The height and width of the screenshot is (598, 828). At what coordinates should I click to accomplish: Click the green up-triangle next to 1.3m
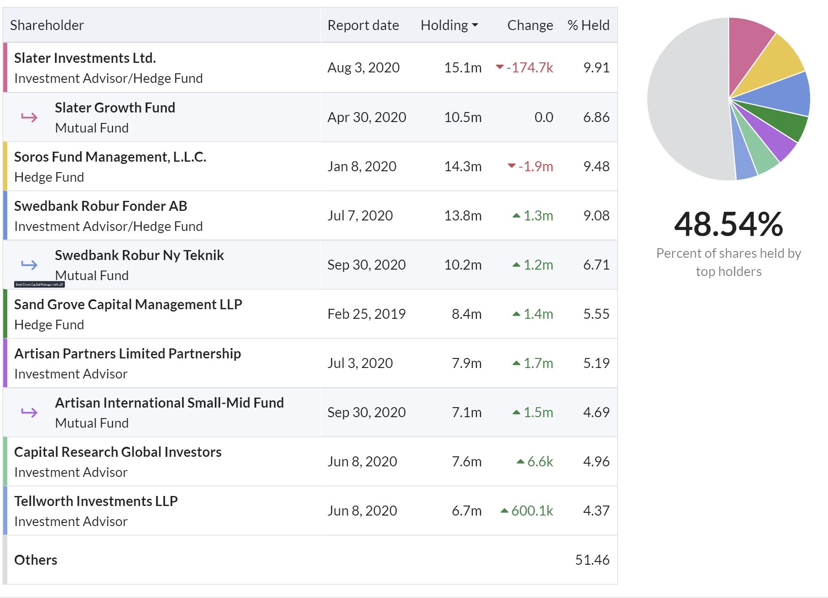pyautogui.click(x=516, y=215)
